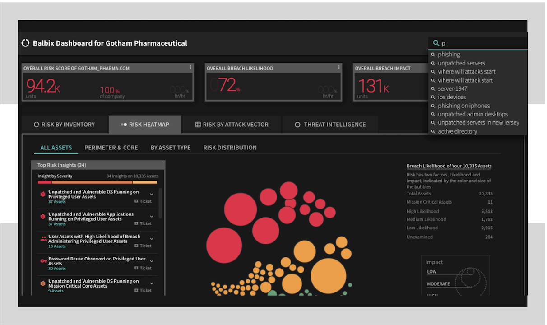Go to the Threat Intelligence tab

[x=330, y=125]
